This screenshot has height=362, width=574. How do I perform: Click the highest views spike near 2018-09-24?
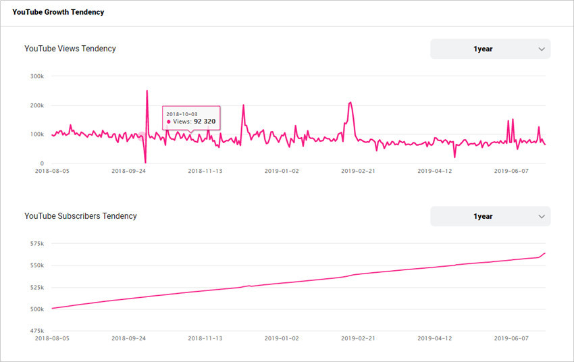147,90
